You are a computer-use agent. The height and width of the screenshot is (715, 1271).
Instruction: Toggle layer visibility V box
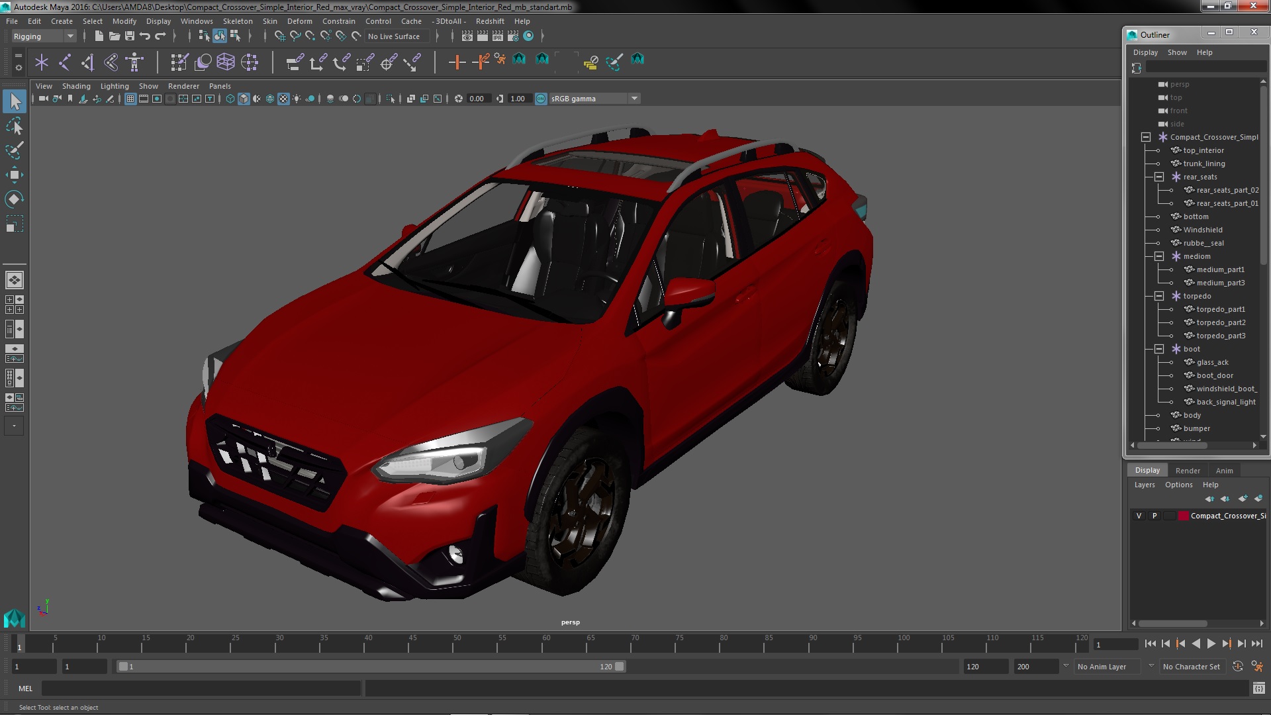click(x=1139, y=516)
